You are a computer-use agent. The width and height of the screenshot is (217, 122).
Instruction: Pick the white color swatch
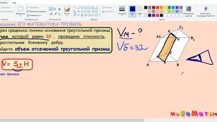[146, 11]
